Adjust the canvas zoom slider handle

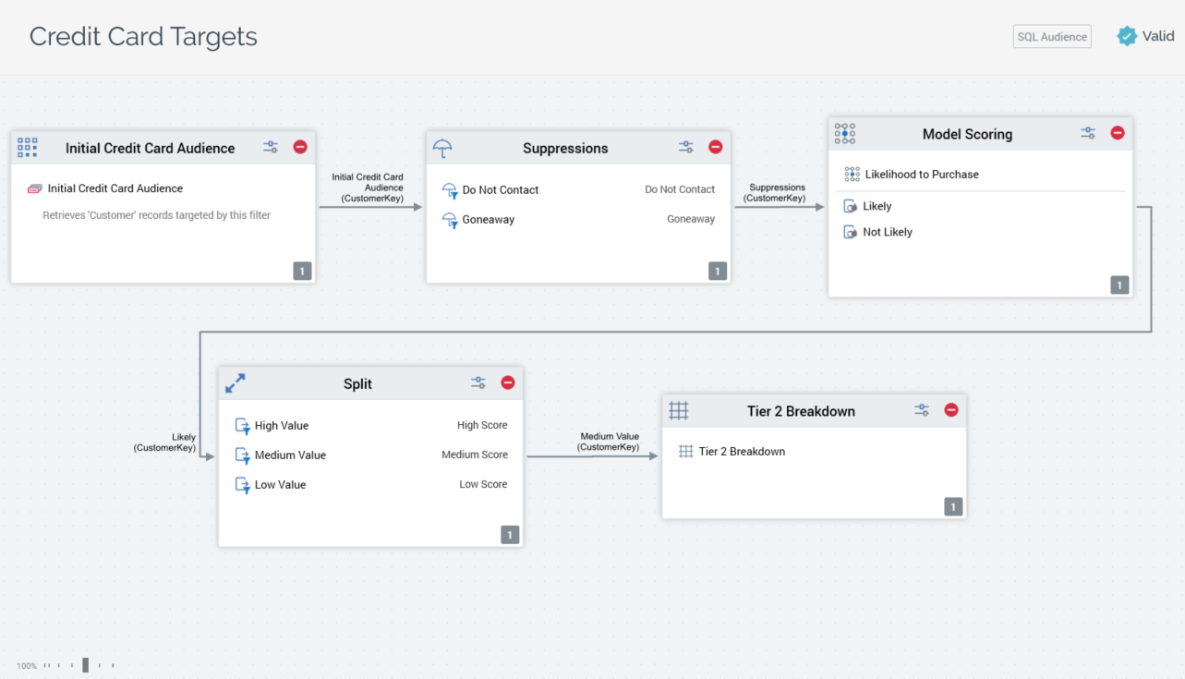point(86,665)
